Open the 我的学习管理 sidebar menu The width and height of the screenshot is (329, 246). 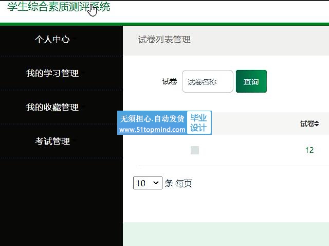pos(52,73)
